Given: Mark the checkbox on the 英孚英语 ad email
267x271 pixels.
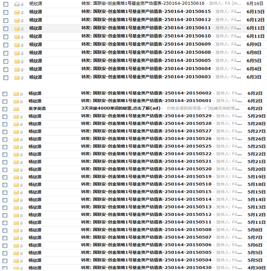Looking at the screenshot, I should point(5,109).
